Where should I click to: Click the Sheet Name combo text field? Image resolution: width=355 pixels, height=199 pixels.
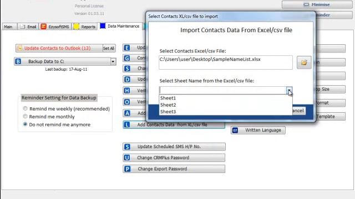coord(223,90)
